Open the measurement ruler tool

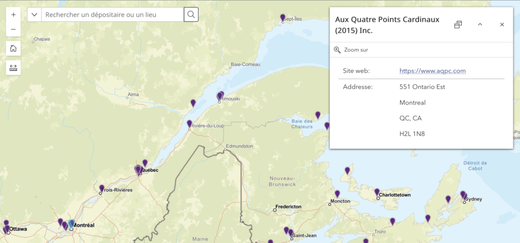(x=13, y=67)
